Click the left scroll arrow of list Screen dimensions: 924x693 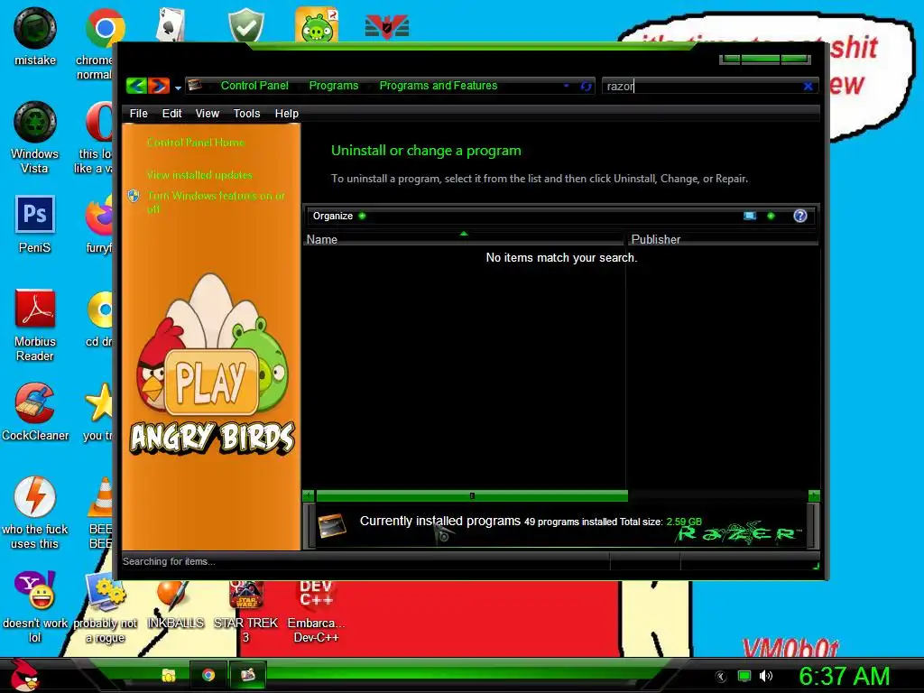[x=309, y=495]
